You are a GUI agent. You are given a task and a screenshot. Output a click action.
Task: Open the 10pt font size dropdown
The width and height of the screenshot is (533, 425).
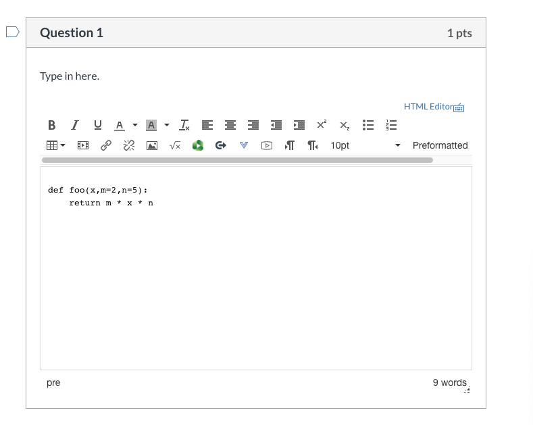(x=365, y=145)
